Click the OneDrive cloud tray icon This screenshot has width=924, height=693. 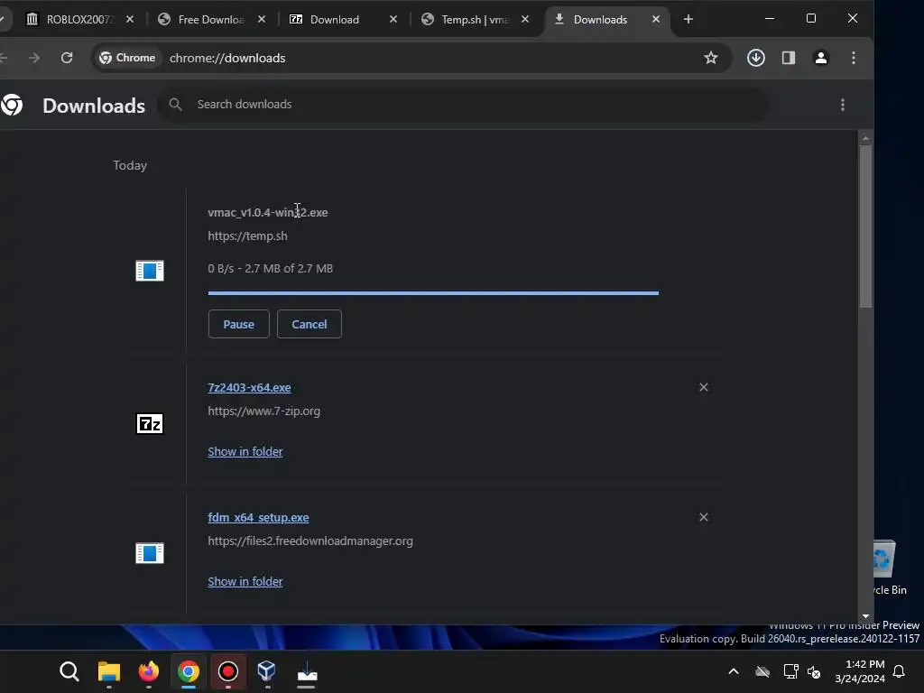point(762,671)
